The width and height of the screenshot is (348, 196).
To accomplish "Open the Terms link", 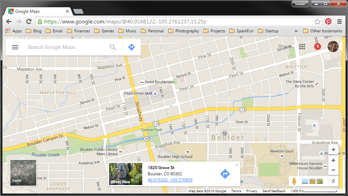I will [236, 191].
